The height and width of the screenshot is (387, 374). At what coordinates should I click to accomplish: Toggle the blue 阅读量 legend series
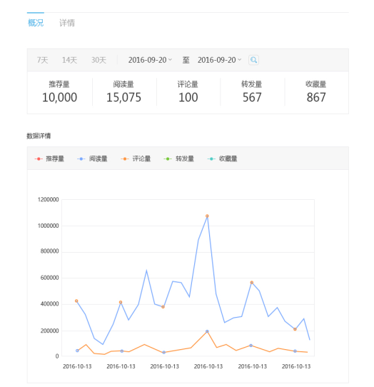point(92,159)
